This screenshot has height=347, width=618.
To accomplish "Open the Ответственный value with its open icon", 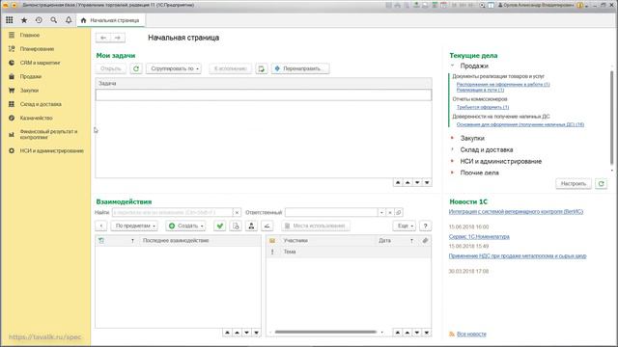I will point(398,212).
